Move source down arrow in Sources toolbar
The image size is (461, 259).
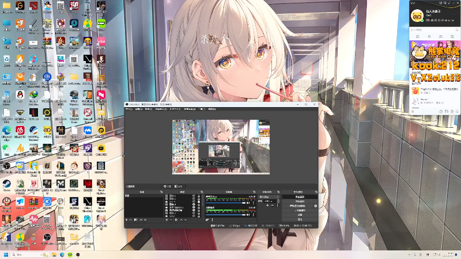tap(186, 220)
